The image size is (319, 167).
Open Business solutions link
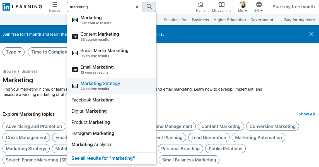200,20
